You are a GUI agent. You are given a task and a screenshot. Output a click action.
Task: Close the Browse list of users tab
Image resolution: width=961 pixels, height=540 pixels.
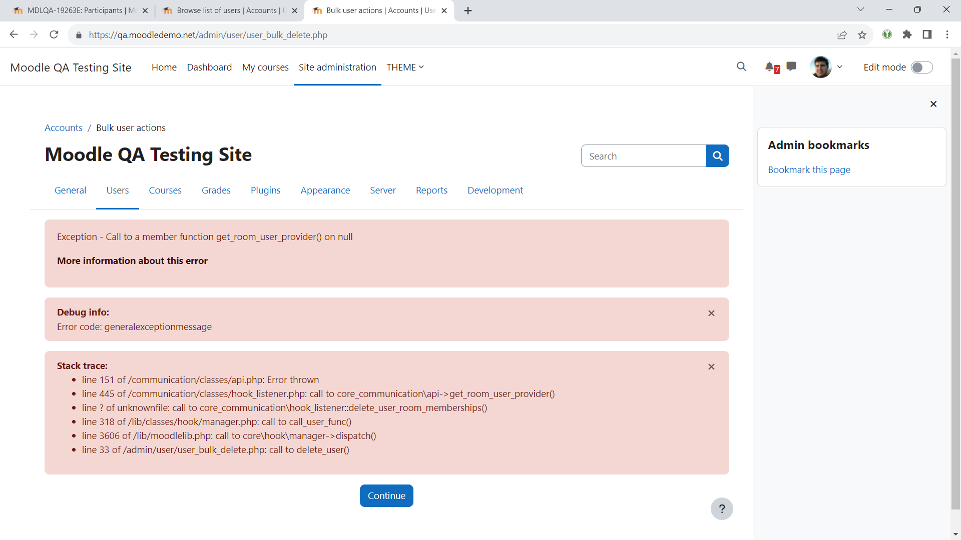294,10
